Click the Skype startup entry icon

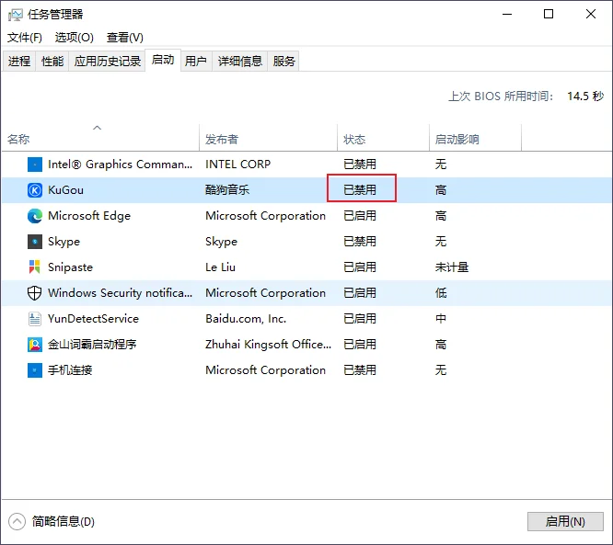click(x=35, y=242)
